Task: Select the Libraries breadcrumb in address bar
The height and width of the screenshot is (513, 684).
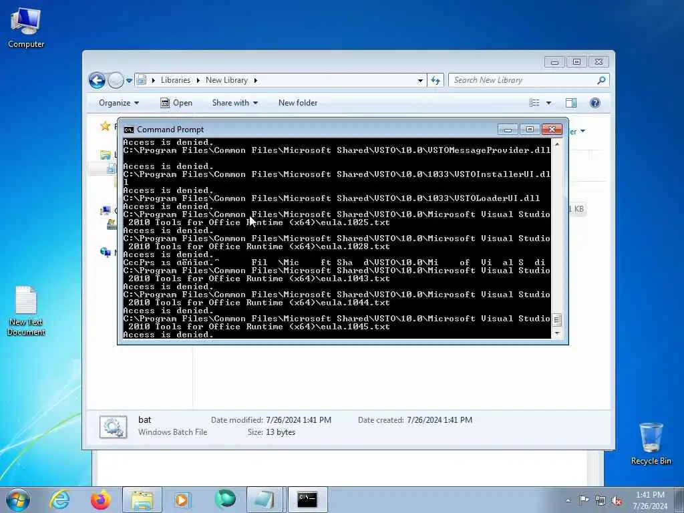Action: click(176, 80)
